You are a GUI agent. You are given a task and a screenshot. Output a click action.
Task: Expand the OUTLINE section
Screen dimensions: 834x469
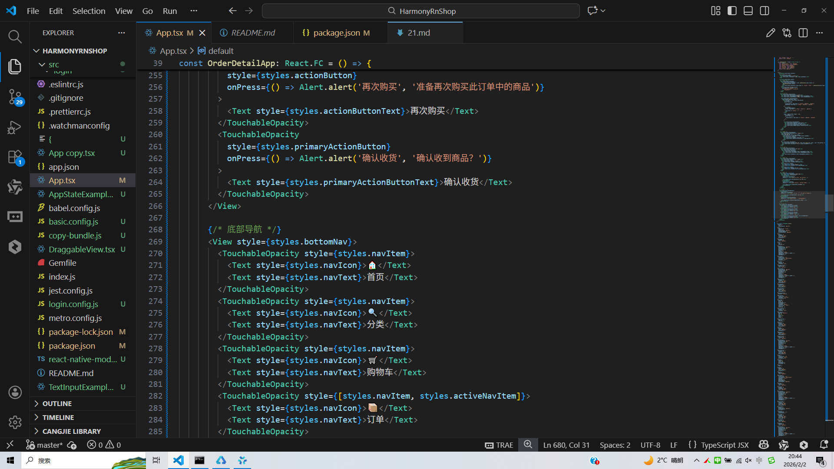pos(57,403)
